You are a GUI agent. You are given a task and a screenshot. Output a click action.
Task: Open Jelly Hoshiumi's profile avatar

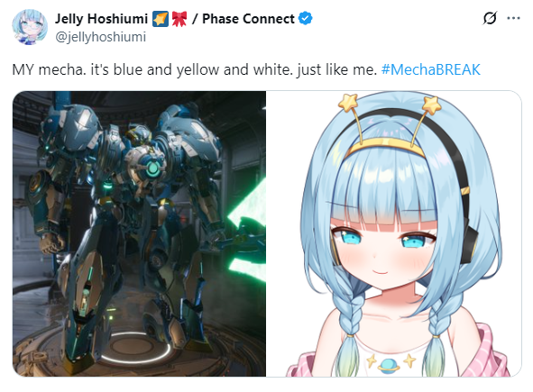[30, 27]
